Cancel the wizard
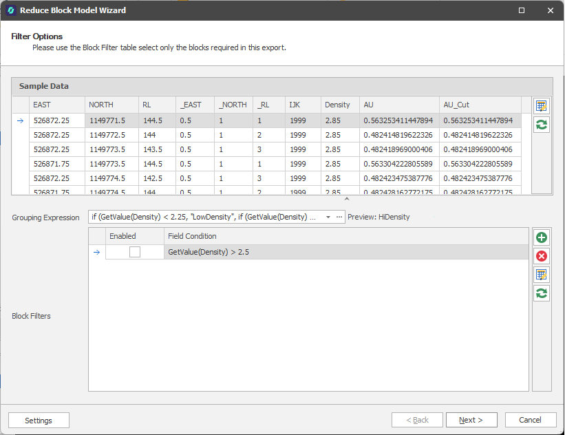The image size is (565, 435). pos(530,420)
